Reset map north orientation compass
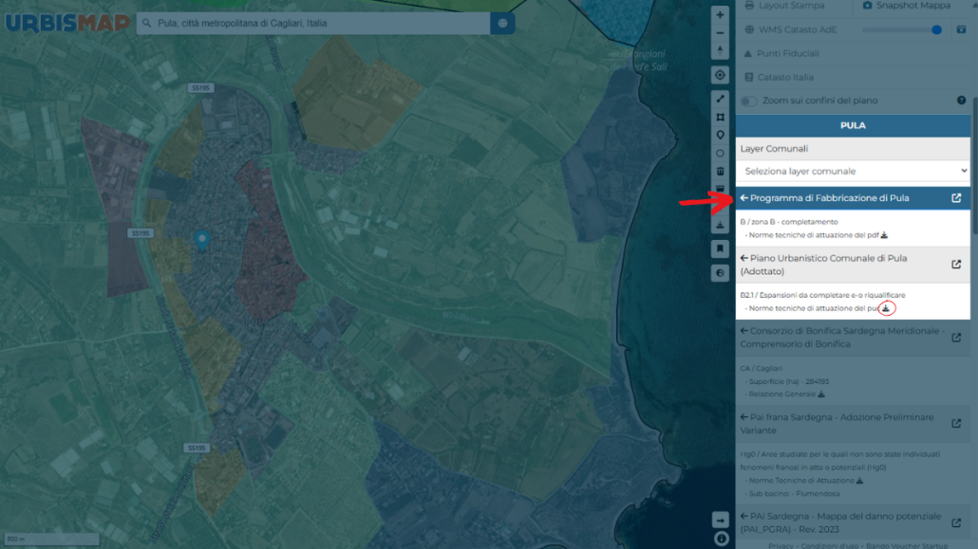Screen dimensions: 978x549 [x=720, y=50]
